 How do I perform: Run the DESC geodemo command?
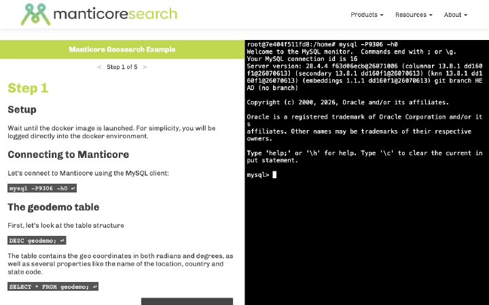pos(37,241)
